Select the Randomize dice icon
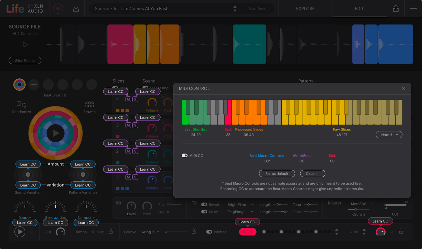The width and height of the screenshot is (422, 249). point(21,104)
